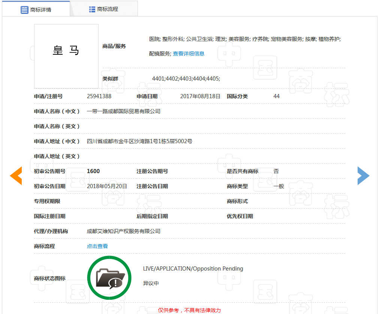Click announcement date 2018年05月20日
The height and width of the screenshot is (314, 379).
[x=107, y=186]
